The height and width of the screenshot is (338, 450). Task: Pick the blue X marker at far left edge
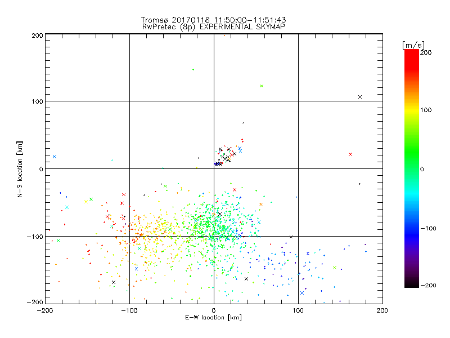[x=55, y=157]
